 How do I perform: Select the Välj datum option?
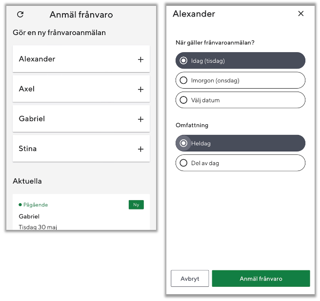click(183, 100)
